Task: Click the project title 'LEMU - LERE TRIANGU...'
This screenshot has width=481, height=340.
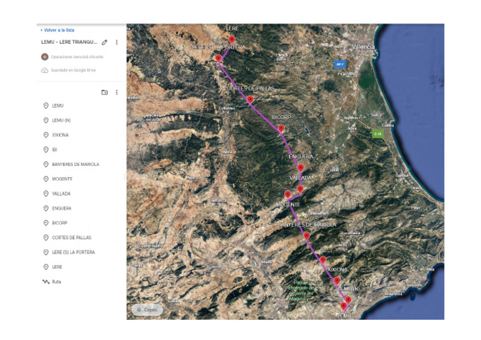Action: 69,43
